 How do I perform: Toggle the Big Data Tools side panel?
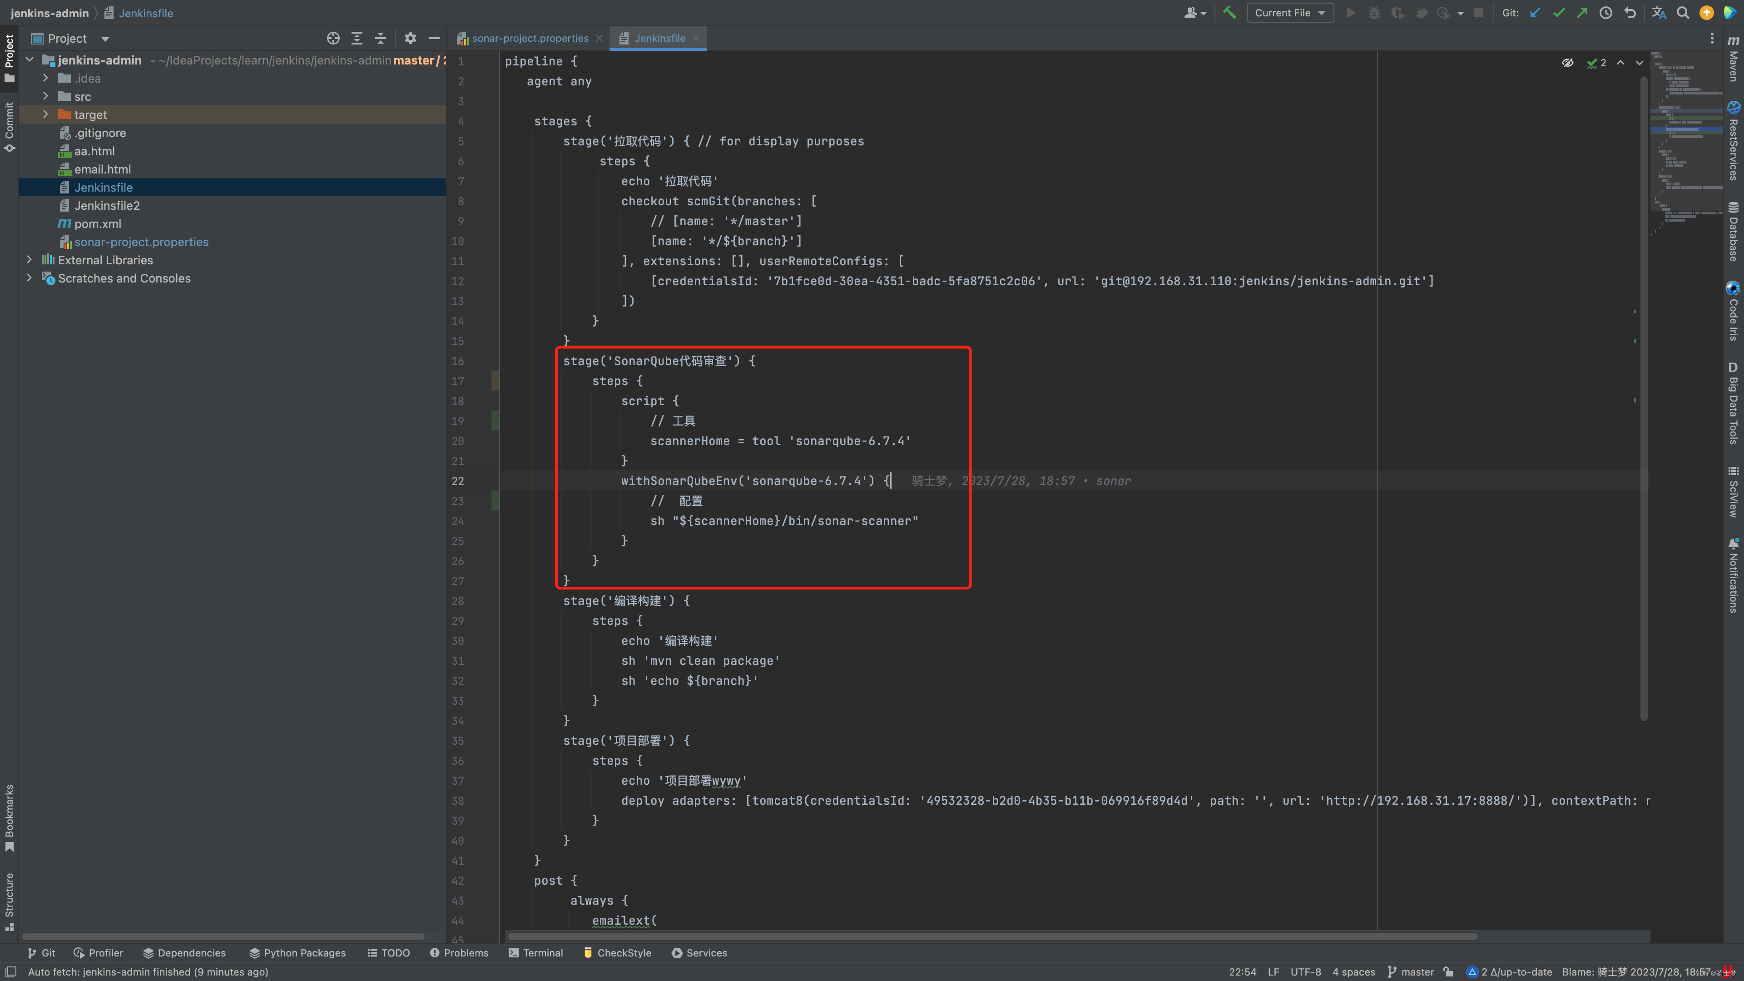coord(1733,403)
